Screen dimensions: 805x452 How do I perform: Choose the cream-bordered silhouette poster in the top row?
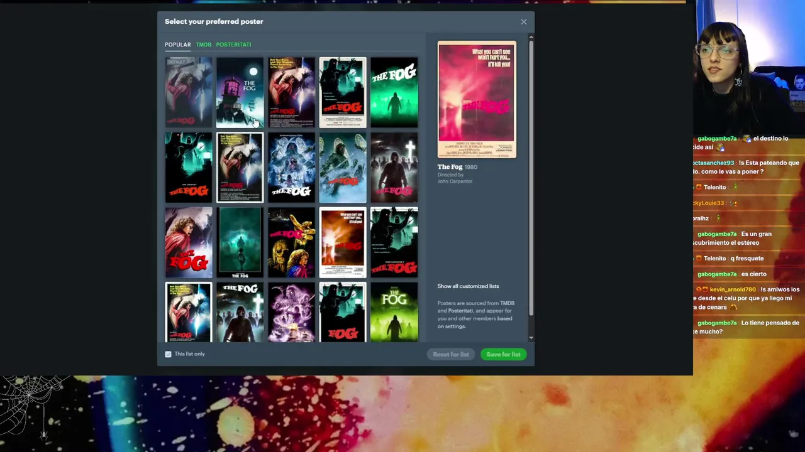[343, 93]
